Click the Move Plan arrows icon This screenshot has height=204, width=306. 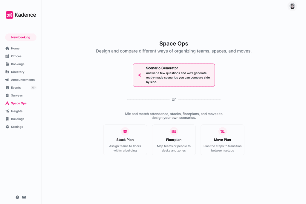(x=222, y=131)
